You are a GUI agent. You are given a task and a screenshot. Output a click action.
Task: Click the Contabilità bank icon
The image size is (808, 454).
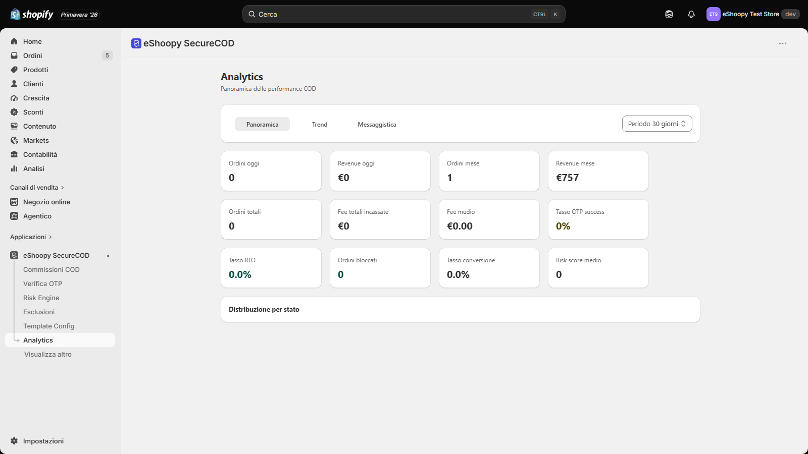tap(14, 154)
